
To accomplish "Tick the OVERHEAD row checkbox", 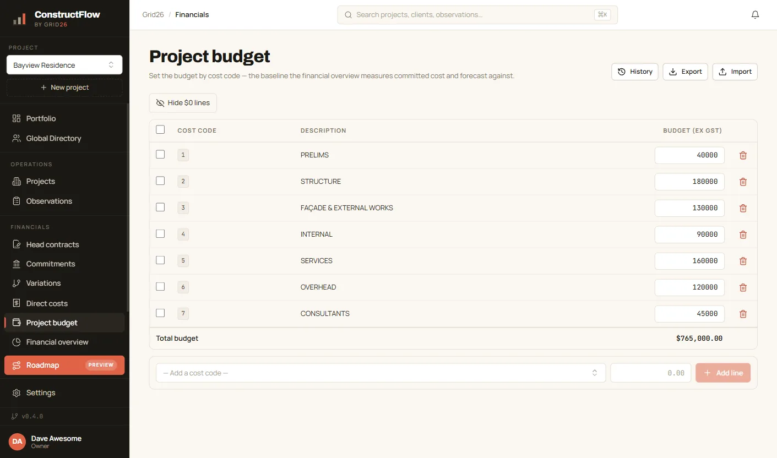I will click(x=160, y=287).
